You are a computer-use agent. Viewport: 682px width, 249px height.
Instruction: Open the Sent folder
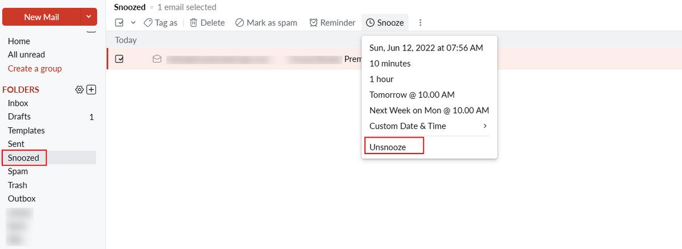click(16, 144)
